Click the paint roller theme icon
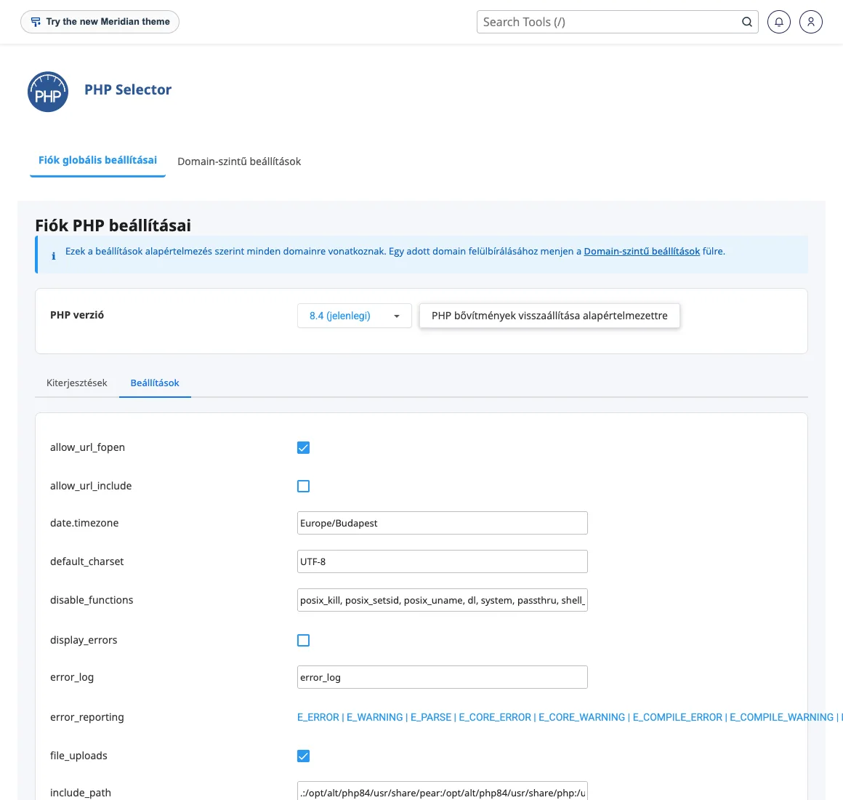 point(36,22)
